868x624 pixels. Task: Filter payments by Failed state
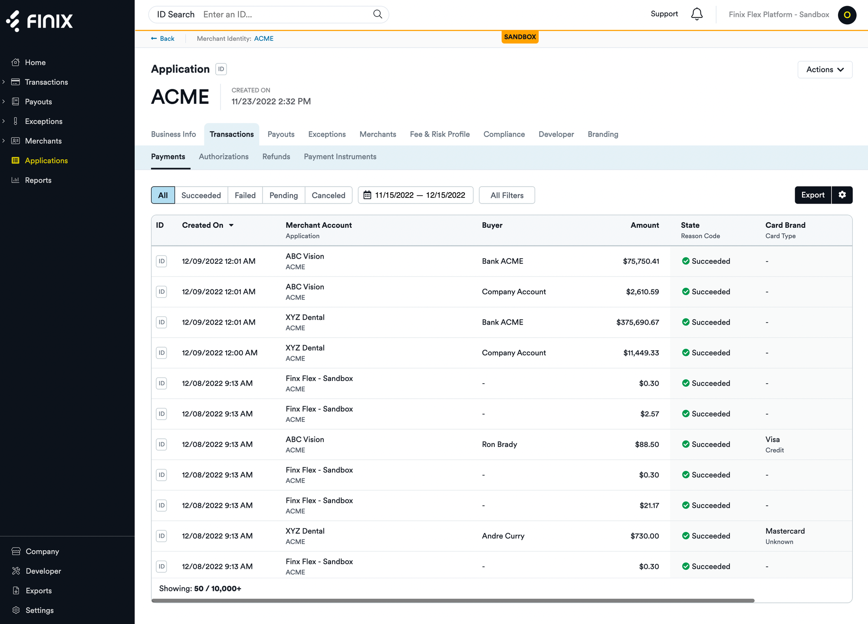pos(245,195)
